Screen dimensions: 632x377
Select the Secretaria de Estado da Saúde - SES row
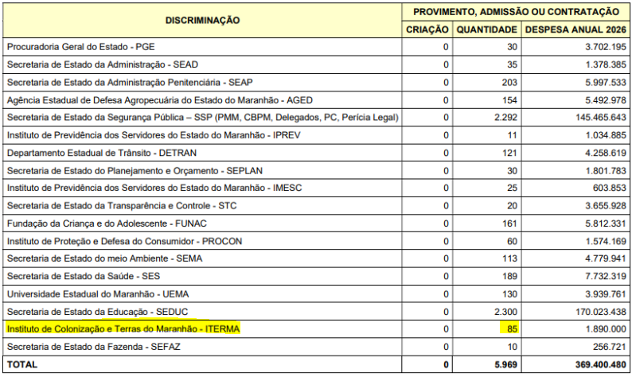[x=84, y=275]
